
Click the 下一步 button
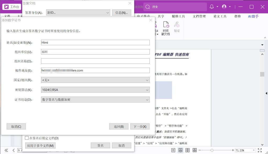pos(140,126)
